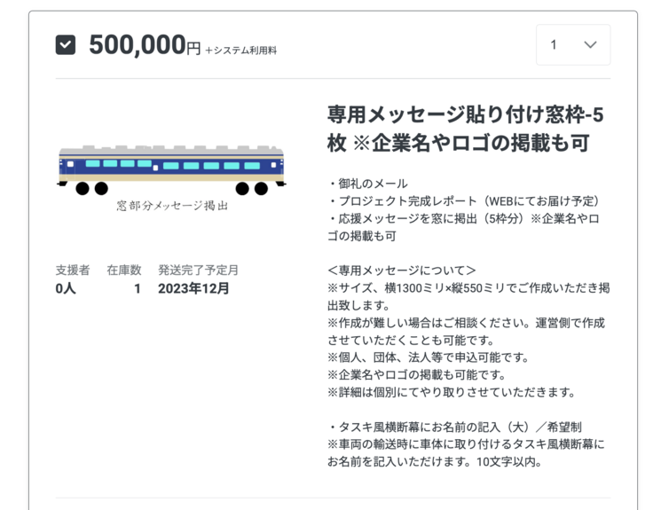Click the blue train car illustration
This screenshot has height=510, width=653.
click(x=171, y=169)
